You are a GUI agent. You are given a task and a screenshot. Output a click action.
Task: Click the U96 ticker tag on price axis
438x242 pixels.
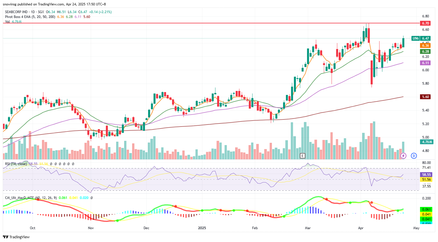(x=416, y=38)
